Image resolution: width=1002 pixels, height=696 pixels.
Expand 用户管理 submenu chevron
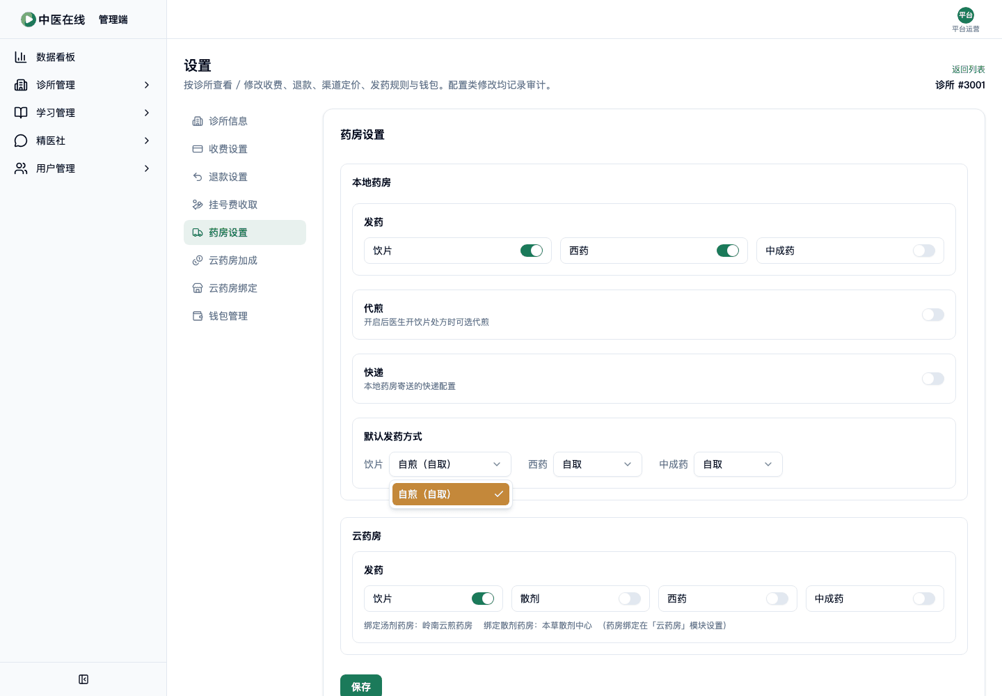click(x=147, y=168)
